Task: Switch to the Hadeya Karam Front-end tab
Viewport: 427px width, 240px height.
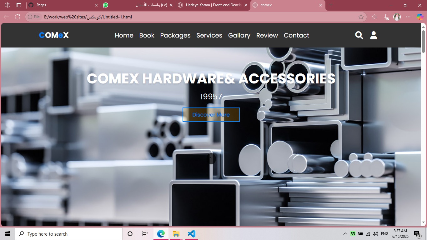Action: click(x=213, y=5)
